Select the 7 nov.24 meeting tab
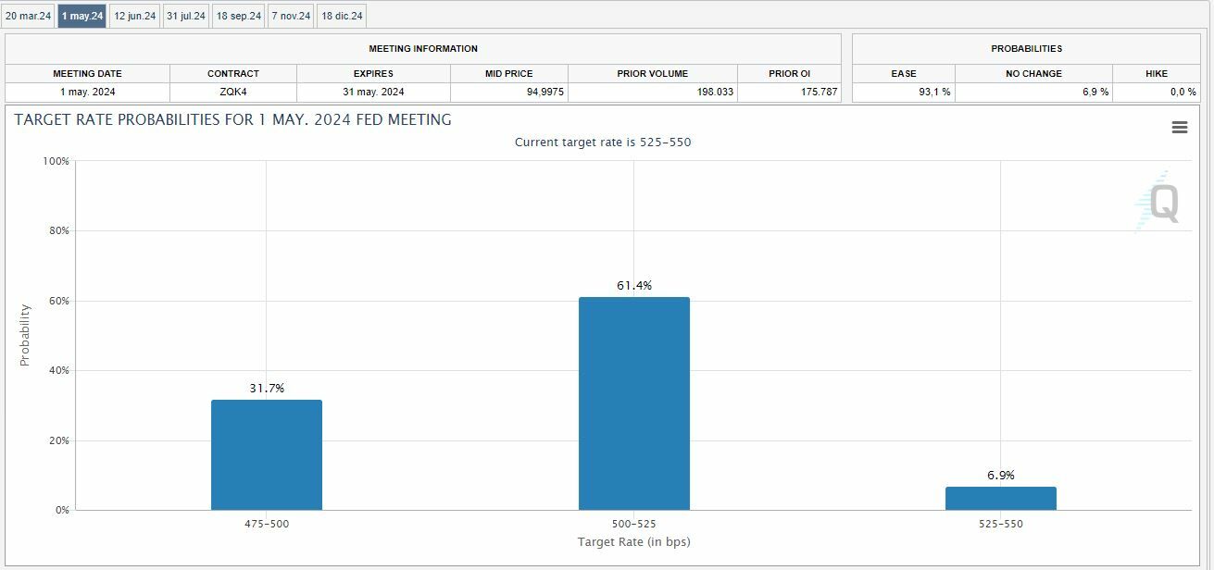The width and height of the screenshot is (1214, 570). tap(291, 16)
